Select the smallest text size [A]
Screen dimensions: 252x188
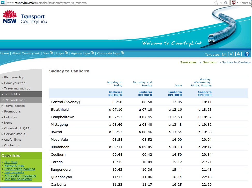(224, 55)
